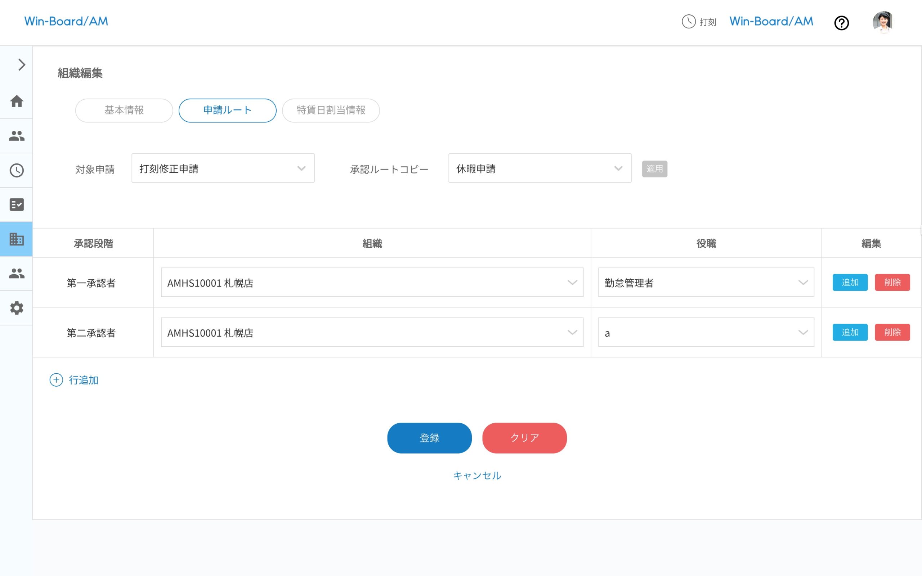922x576 pixels.
Task: Open the settings gear in sidebar
Action: pyautogui.click(x=16, y=308)
